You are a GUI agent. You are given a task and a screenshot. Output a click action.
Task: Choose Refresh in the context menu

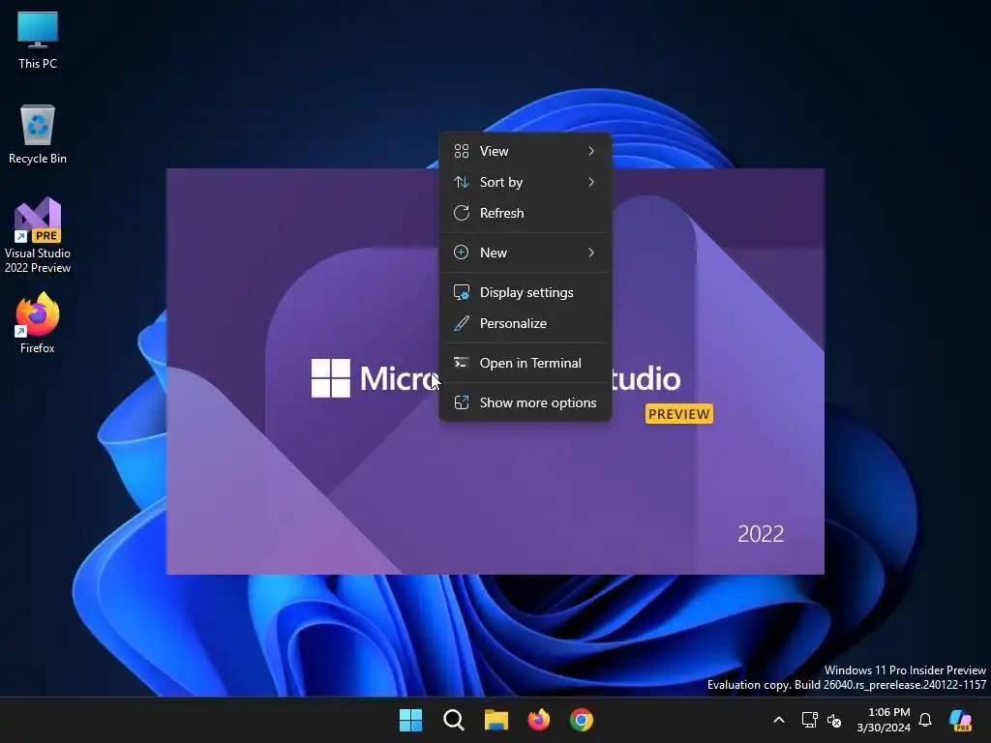526,213
